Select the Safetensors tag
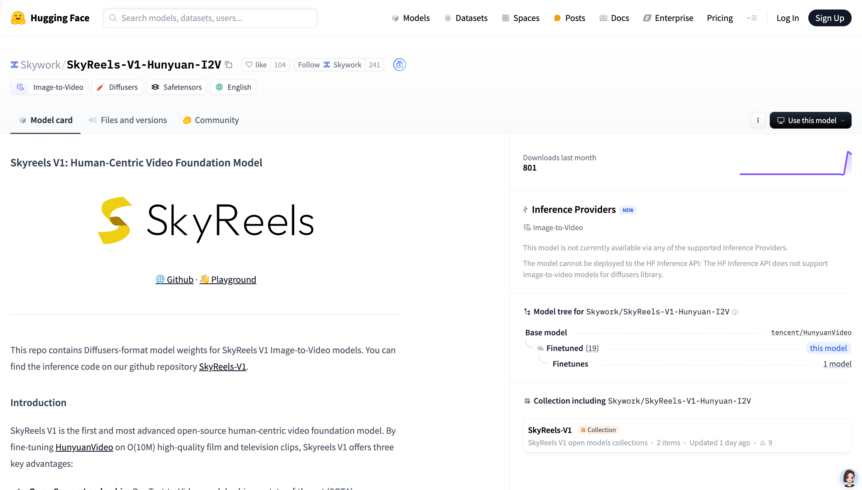Screen dimensions: 862x490 pos(176,87)
